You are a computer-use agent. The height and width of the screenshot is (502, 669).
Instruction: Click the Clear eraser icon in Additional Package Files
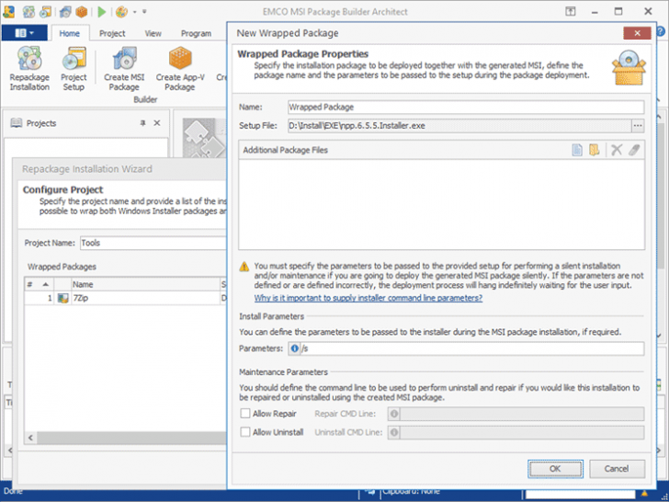[x=634, y=150]
